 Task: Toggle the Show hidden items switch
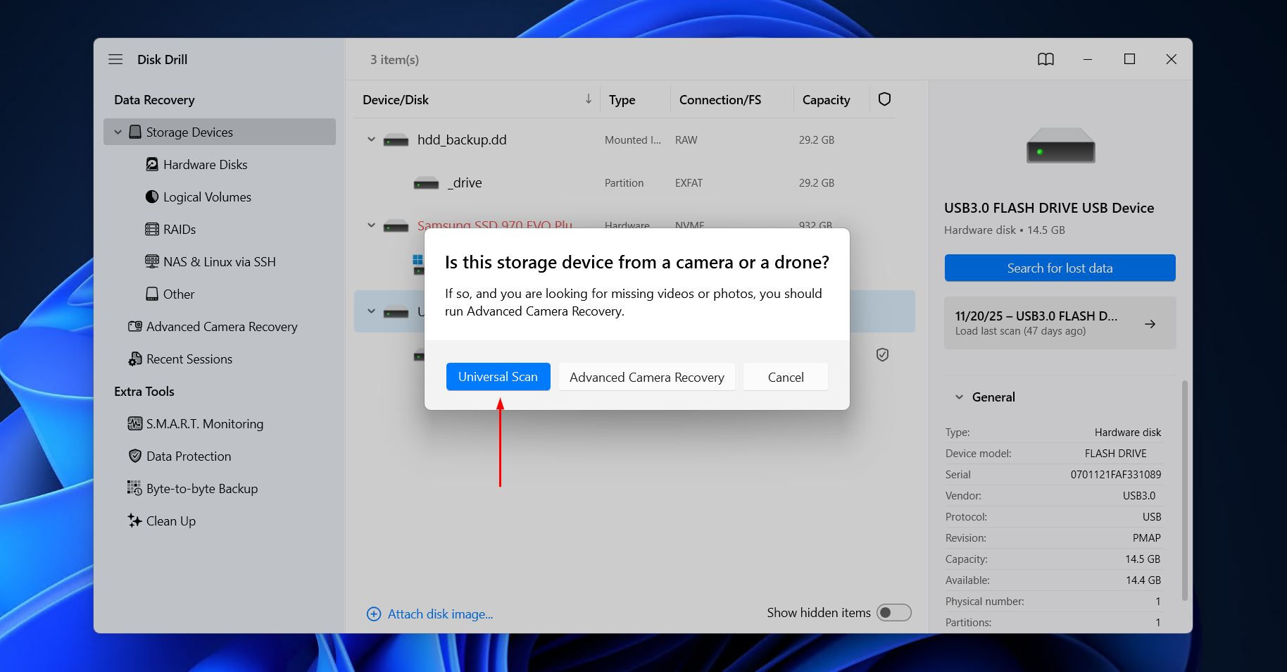point(894,612)
